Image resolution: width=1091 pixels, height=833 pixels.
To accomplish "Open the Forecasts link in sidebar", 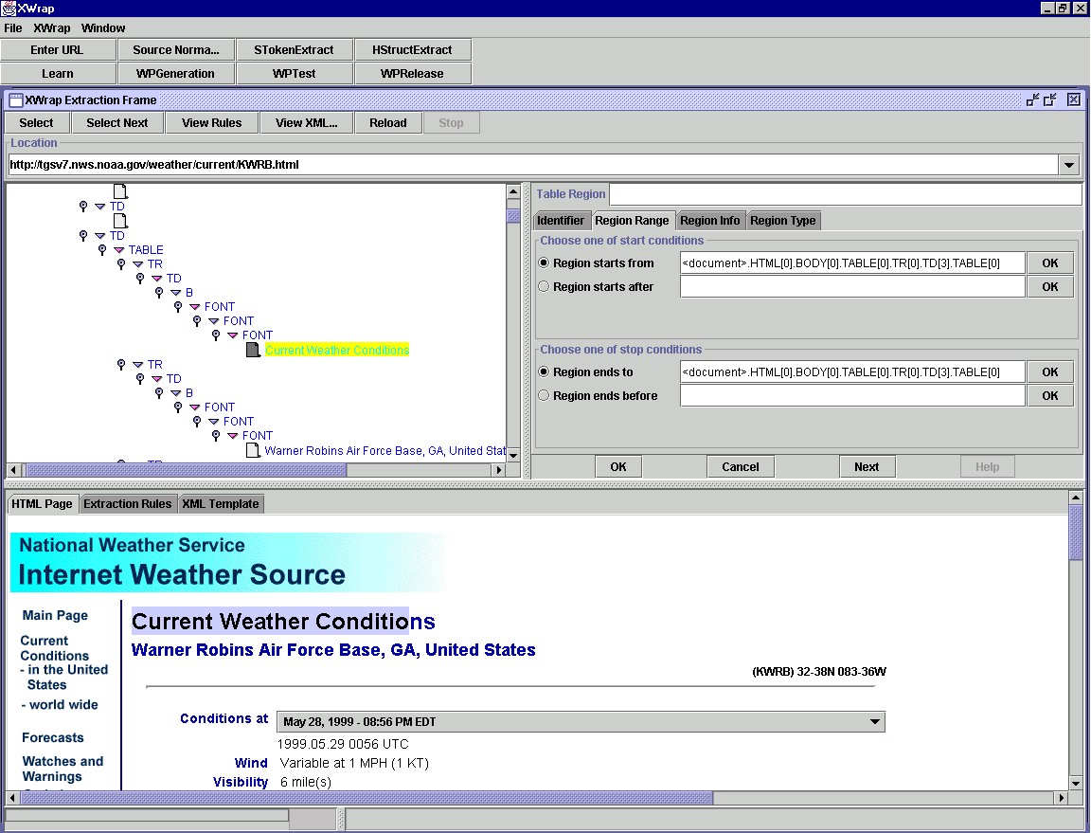I will point(53,738).
